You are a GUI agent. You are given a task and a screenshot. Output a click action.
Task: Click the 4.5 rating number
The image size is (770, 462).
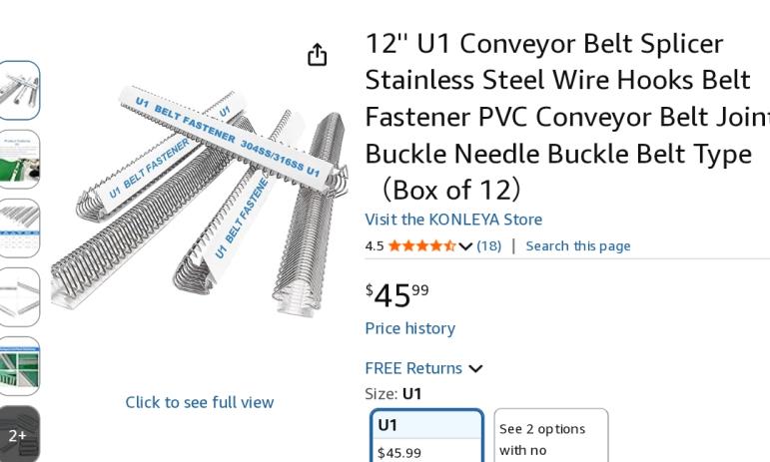pos(375,245)
